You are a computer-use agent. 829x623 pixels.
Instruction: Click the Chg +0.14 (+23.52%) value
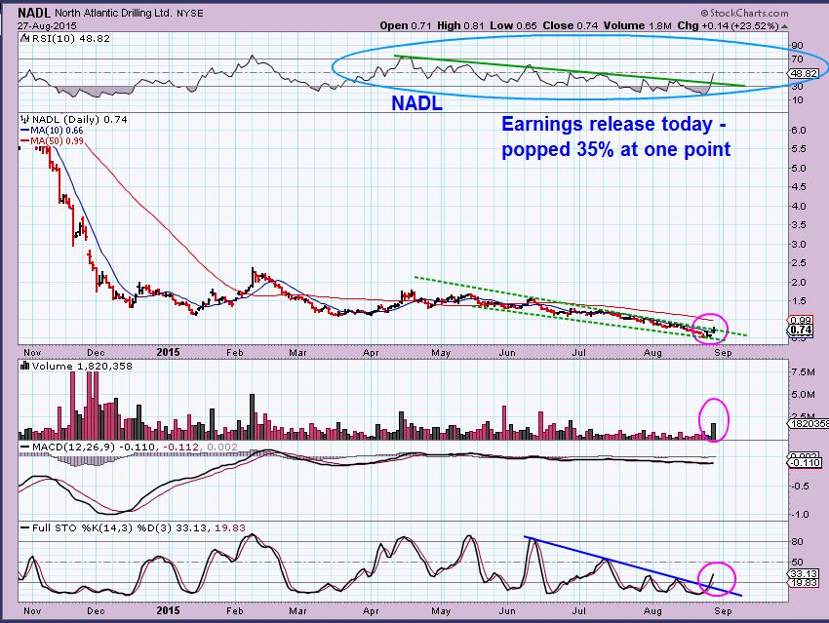[728, 25]
